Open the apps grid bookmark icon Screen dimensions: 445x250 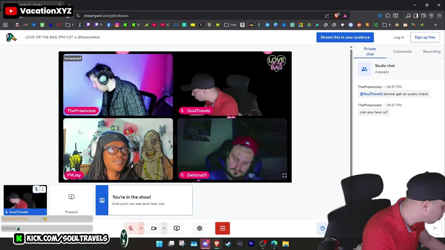pos(5,25)
